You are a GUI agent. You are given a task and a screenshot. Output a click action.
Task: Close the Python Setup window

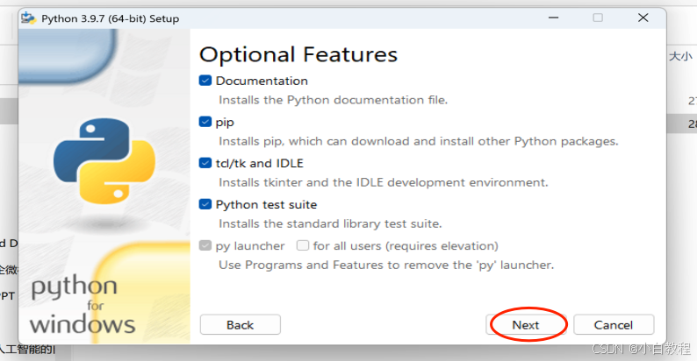tap(643, 18)
